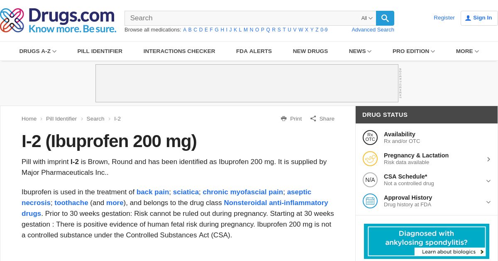Open the Interactions Checker nav item
Screen dimensions: 498x261
[179, 51]
